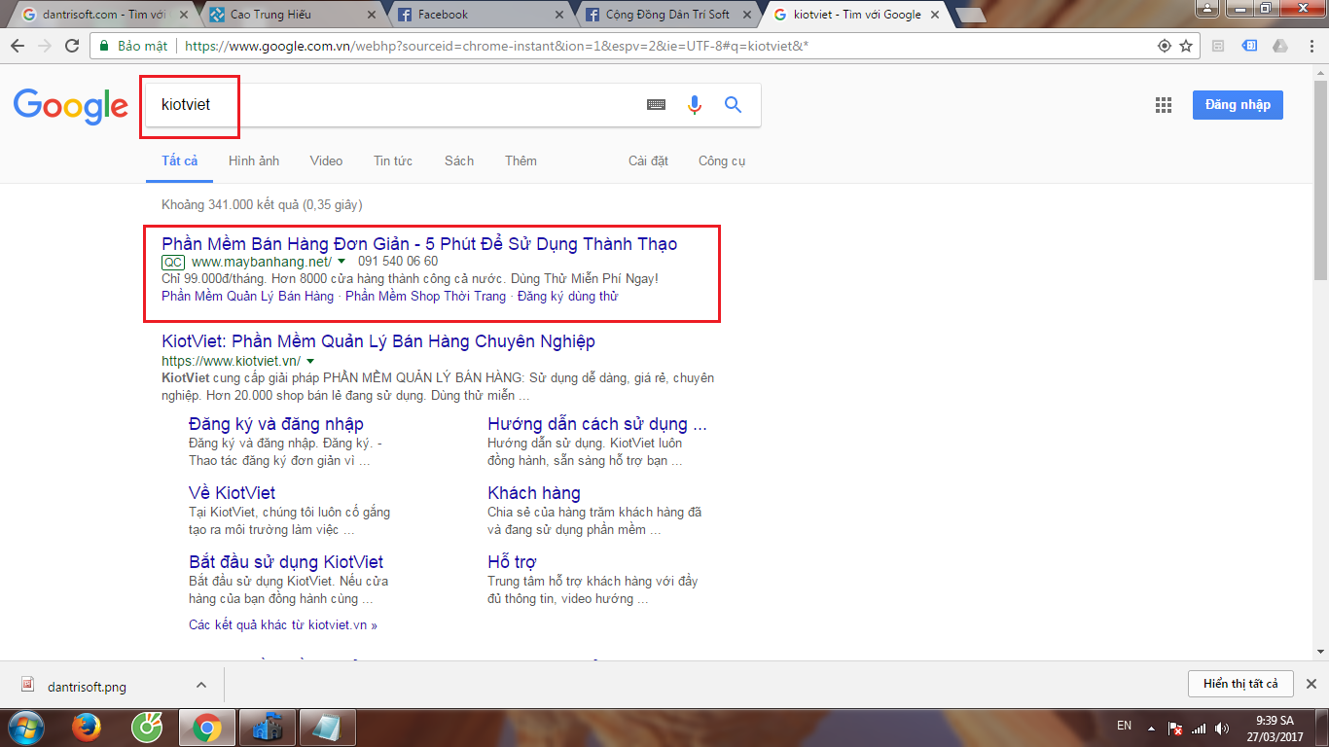Open the Về KiotViet sitelink
The width and height of the screenshot is (1329, 747).
coord(232,493)
